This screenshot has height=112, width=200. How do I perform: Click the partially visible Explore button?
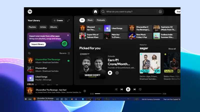tap(178, 11)
